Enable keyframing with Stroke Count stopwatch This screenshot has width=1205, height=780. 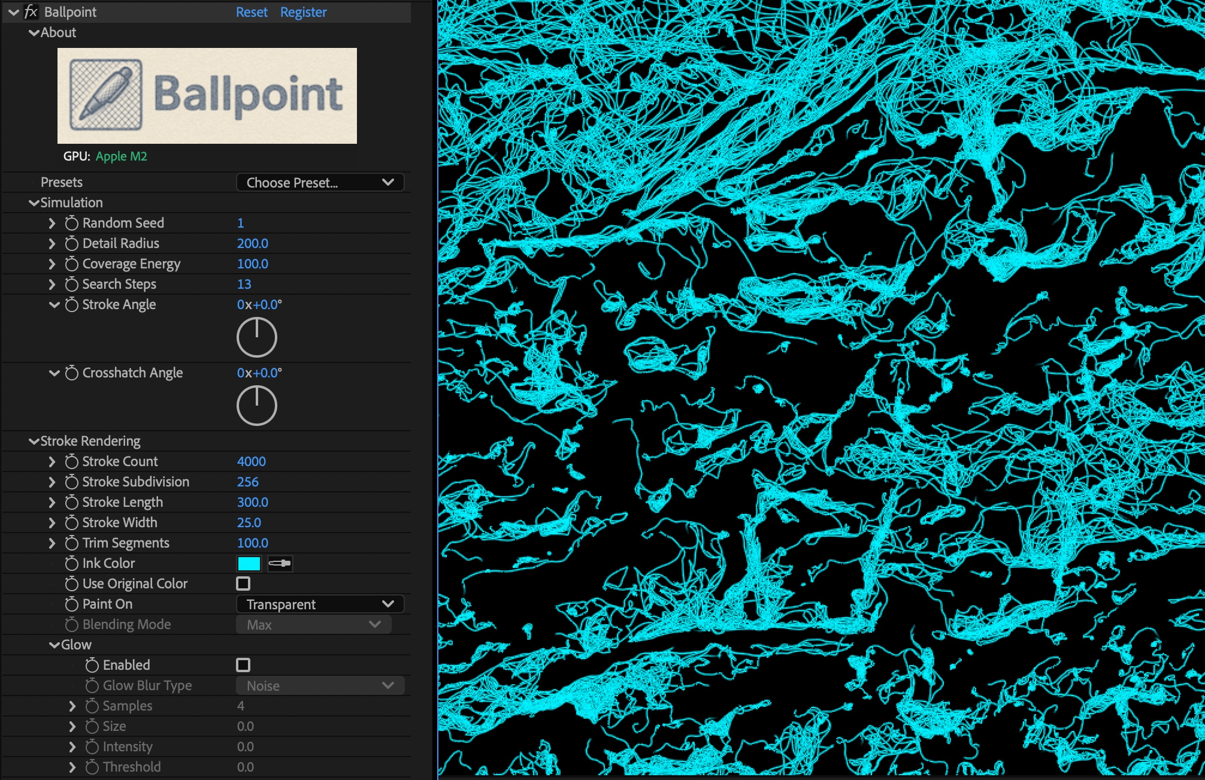pos(71,462)
